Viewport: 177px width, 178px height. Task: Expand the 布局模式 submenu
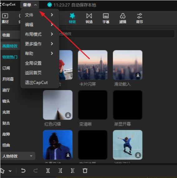tap(39, 34)
